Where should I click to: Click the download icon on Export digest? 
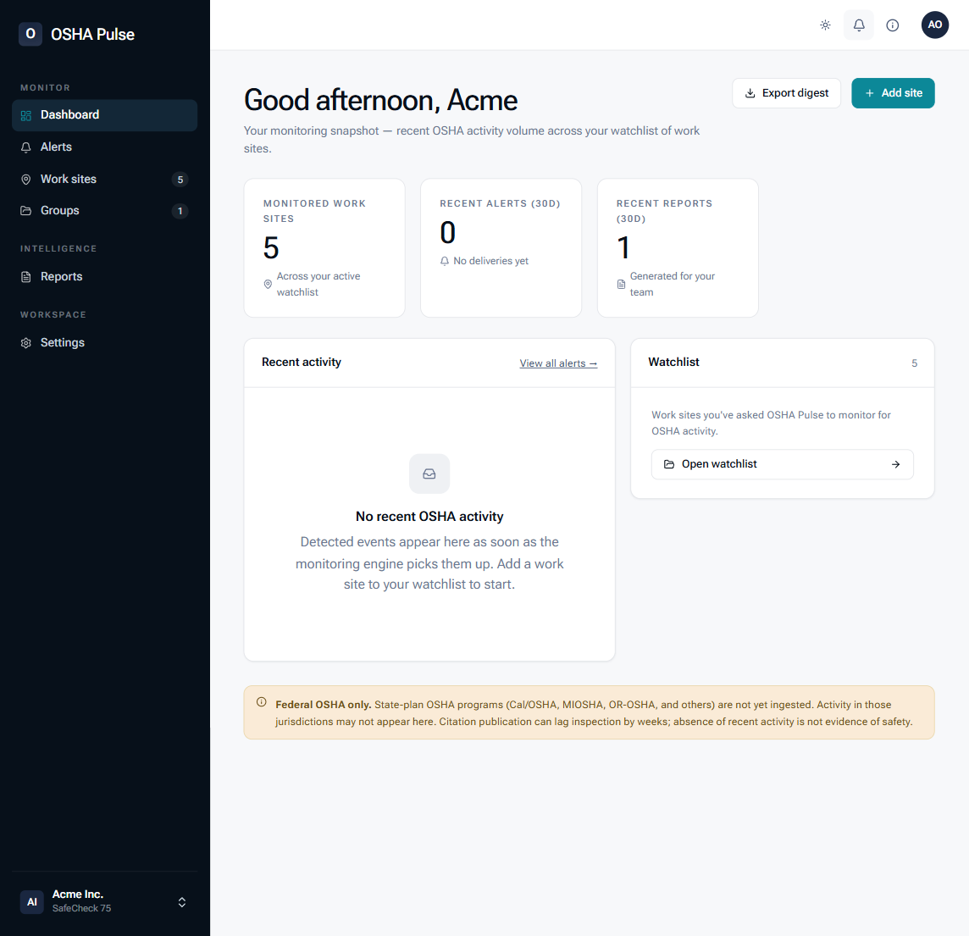750,93
